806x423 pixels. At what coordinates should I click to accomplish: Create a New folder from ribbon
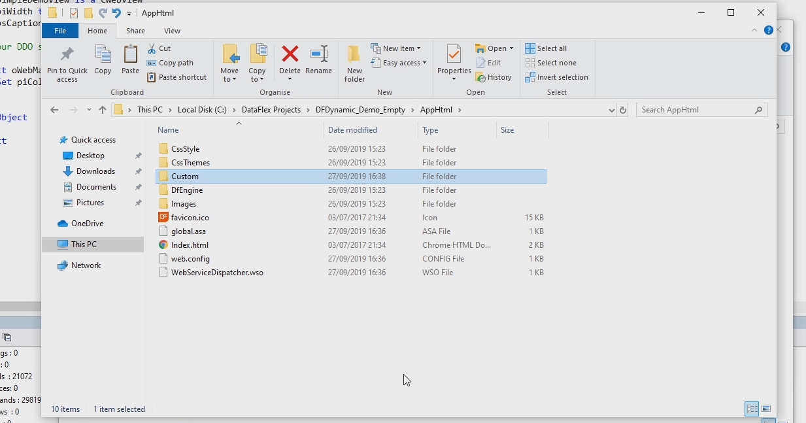[354, 63]
